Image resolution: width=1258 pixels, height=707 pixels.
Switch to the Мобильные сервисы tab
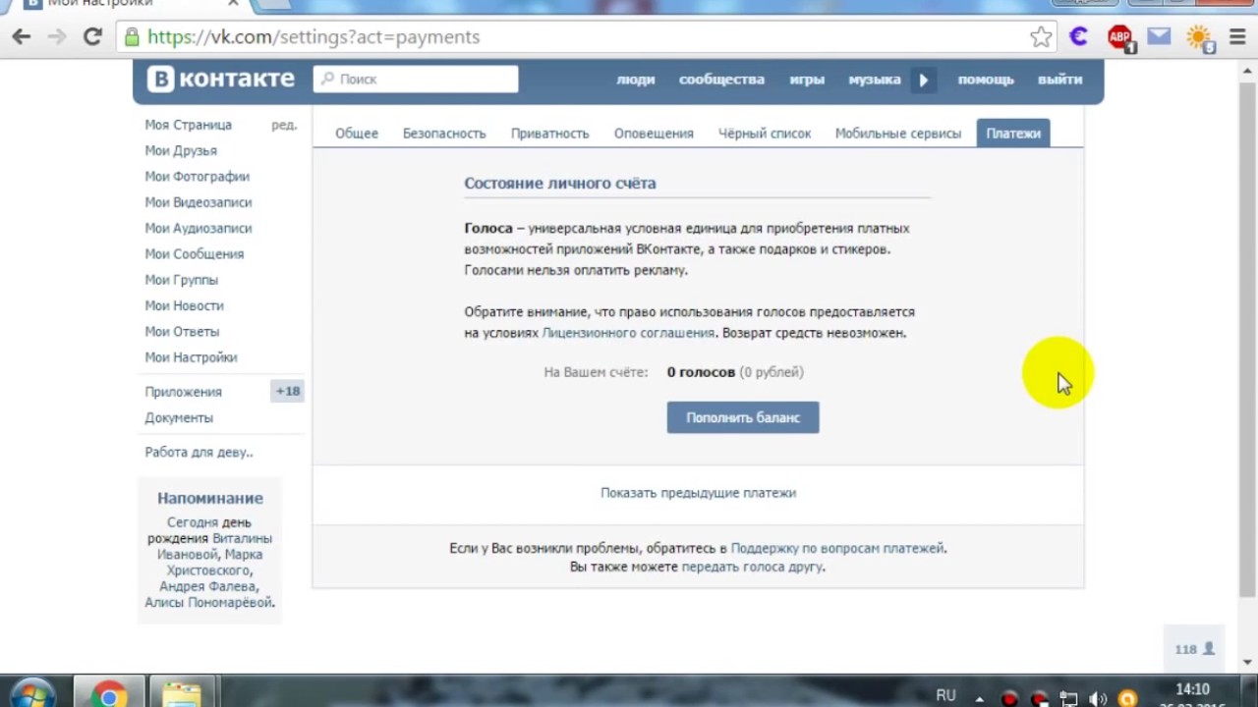coord(898,134)
